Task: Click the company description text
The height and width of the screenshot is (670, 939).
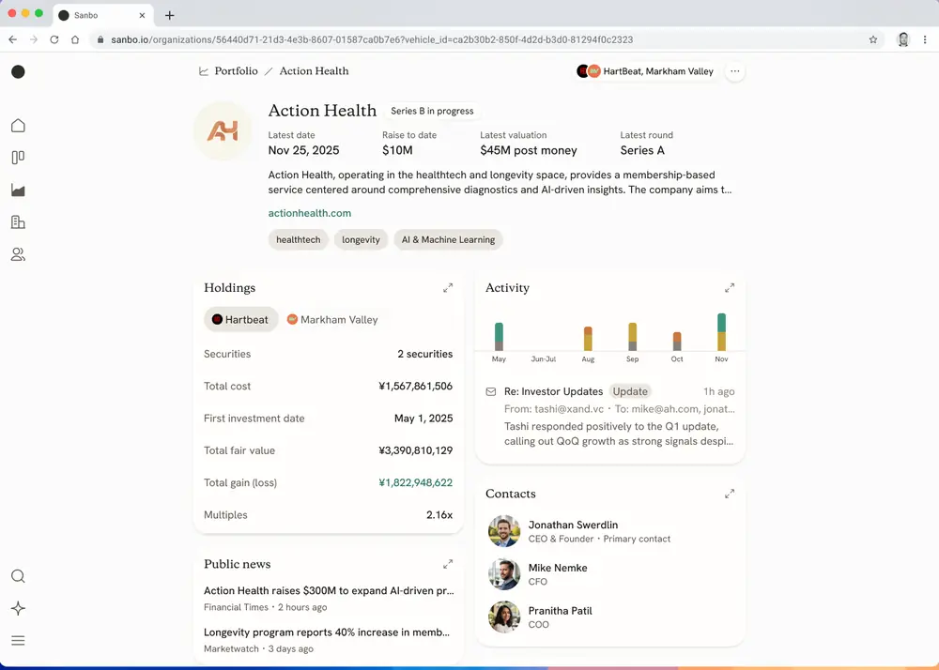Action: pos(500,182)
